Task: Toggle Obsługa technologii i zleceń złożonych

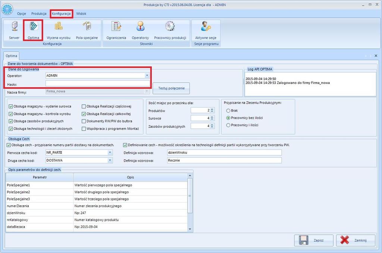Action: click(11, 129)
